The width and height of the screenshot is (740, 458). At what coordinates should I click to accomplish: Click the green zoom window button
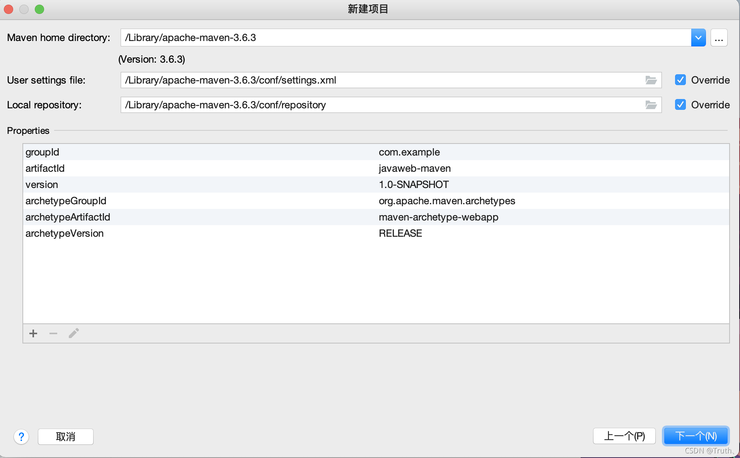coord(39,9)
